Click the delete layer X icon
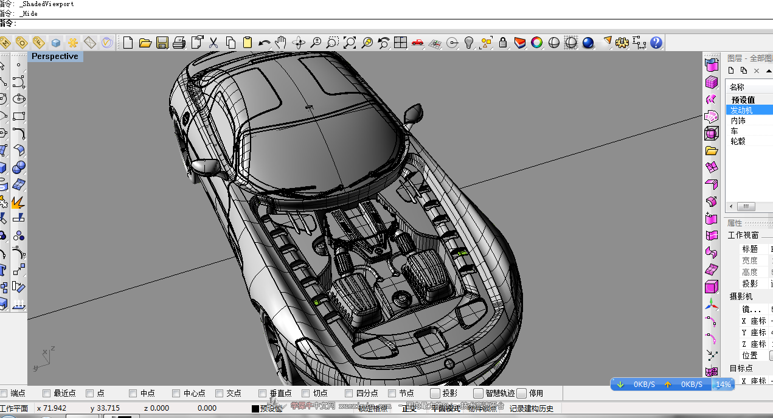This screenshot has width=773, height=418. [x=757, y=71]
